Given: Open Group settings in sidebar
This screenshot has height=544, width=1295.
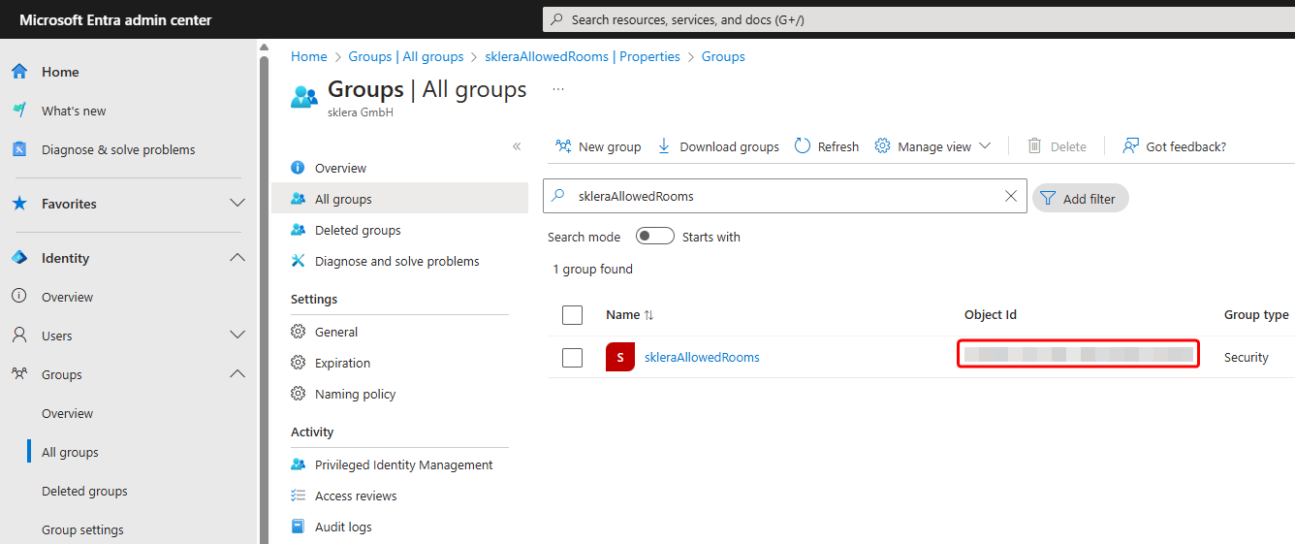Looking at the screenshot, I should [x=82, y=529].
